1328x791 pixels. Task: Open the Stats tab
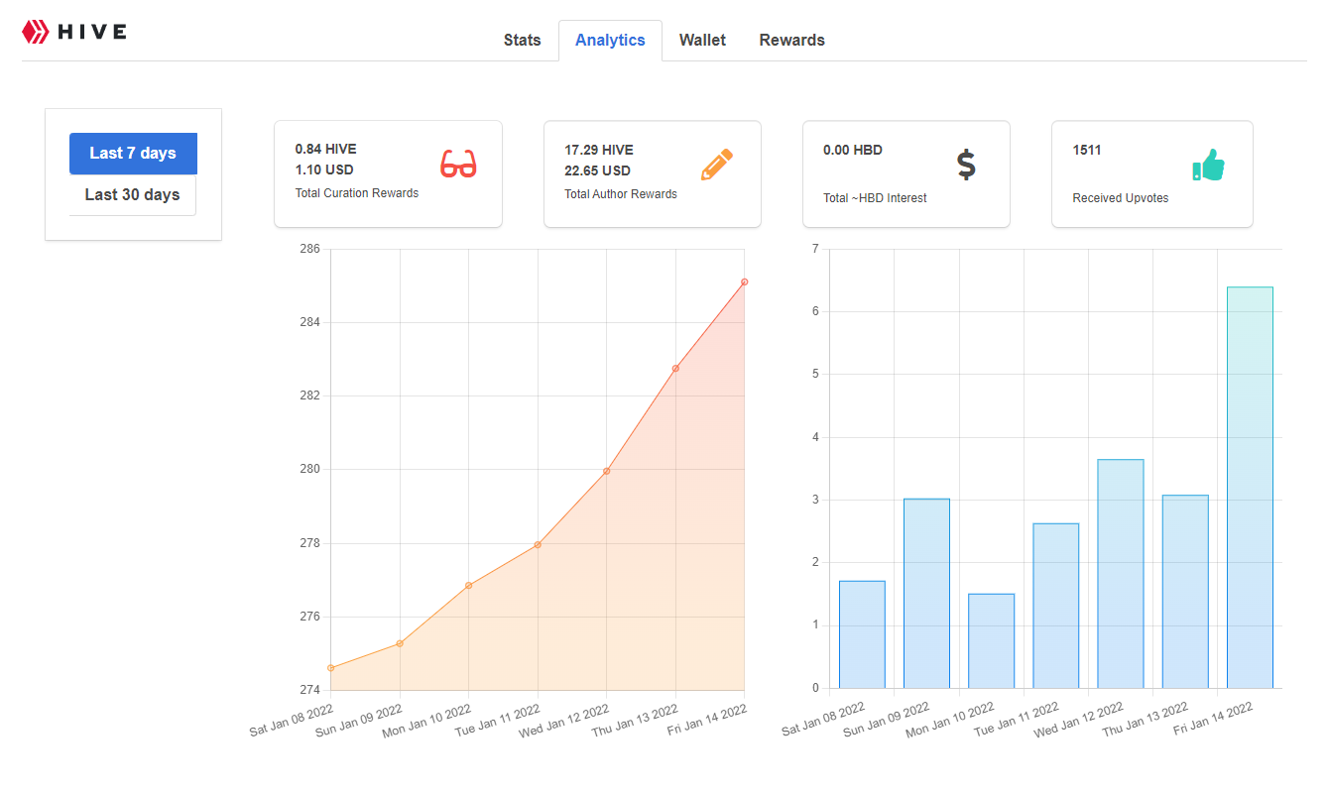pos(523,41)
